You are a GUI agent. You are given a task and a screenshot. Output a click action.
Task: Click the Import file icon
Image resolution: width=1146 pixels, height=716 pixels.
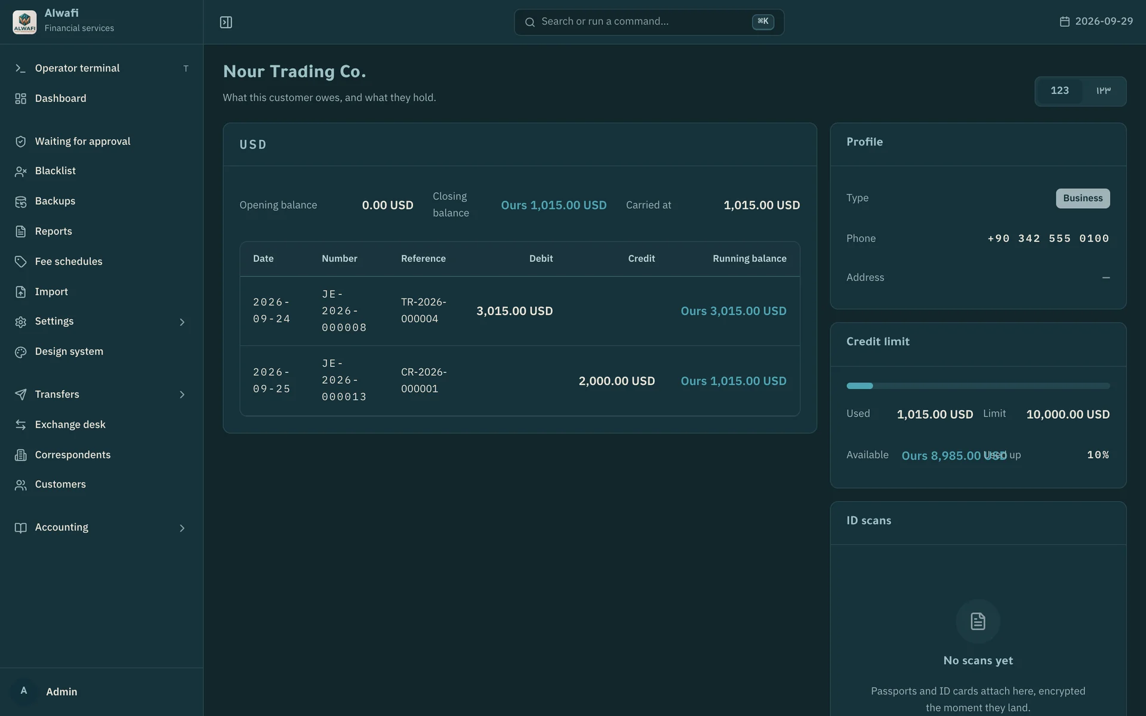20,292
